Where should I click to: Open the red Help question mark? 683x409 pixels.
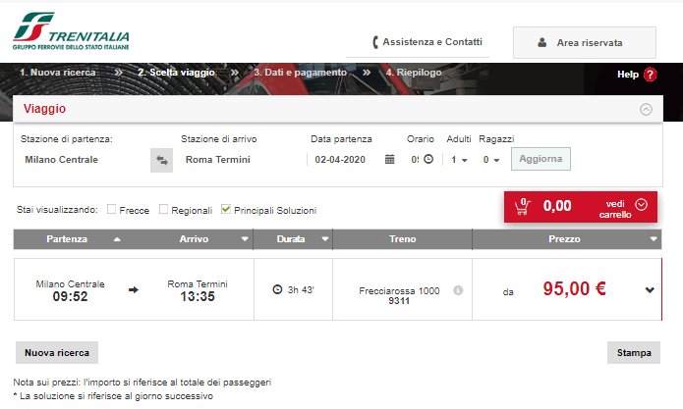click(650, 75)
